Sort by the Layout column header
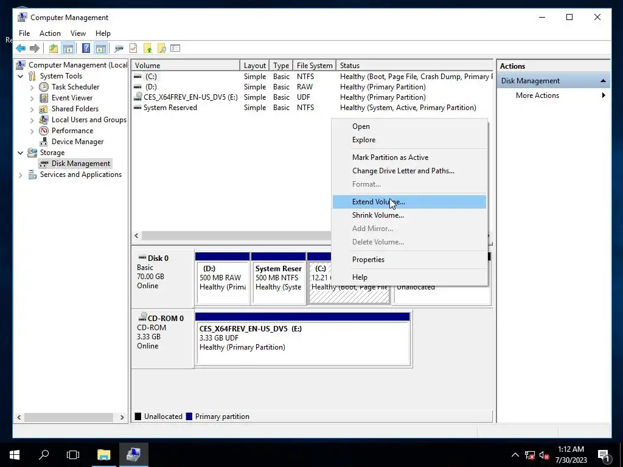This screenshot has height=467, width=623. tap(255, 66)
